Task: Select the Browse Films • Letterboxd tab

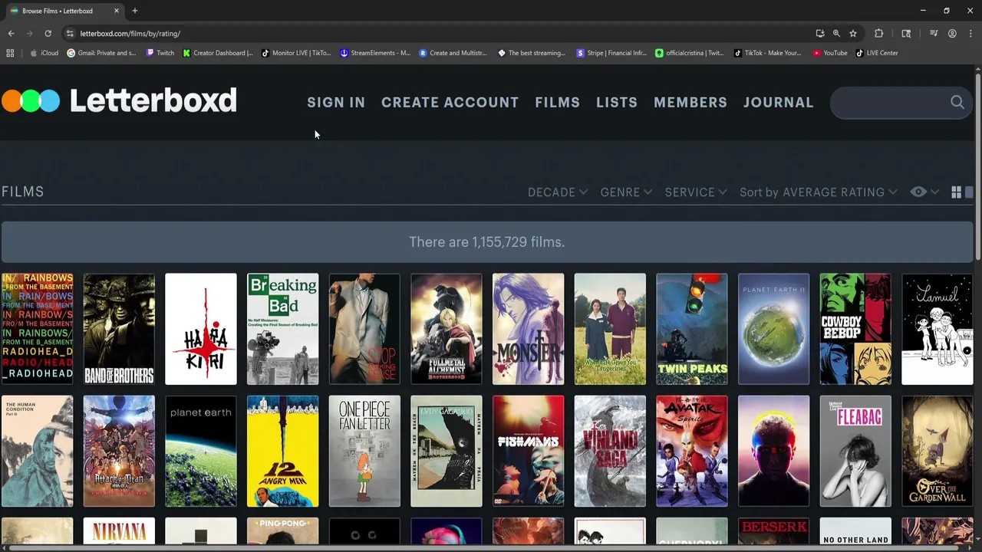Action: tap(64, 11)
